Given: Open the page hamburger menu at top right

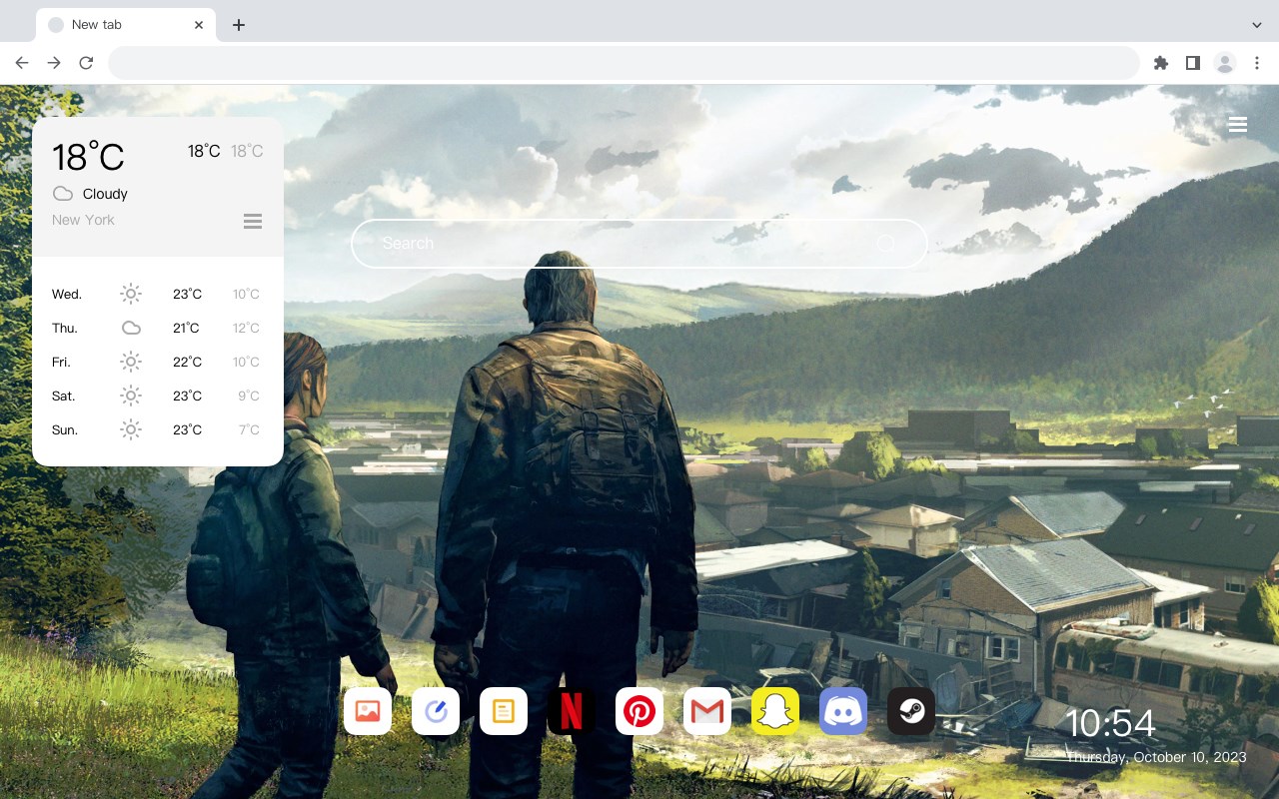Looking at the screenshot, I should click(x=1238, y=125).
